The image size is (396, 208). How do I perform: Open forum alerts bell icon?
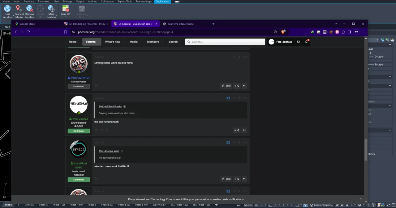(x=307, y=42)
